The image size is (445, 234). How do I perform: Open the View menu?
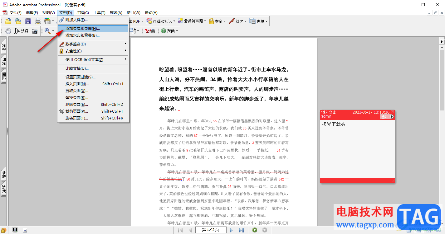pyautogui.click(x=48, y=13)
